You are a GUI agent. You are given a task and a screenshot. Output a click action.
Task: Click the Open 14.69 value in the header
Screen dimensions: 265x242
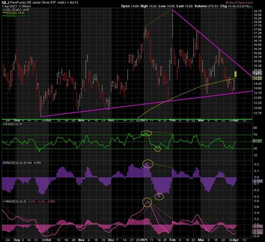tap(130, 6)
